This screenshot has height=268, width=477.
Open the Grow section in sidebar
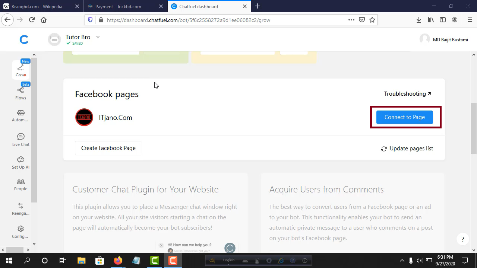20,69
